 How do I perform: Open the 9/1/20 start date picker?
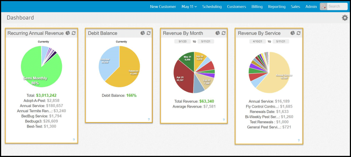[180, 41]
